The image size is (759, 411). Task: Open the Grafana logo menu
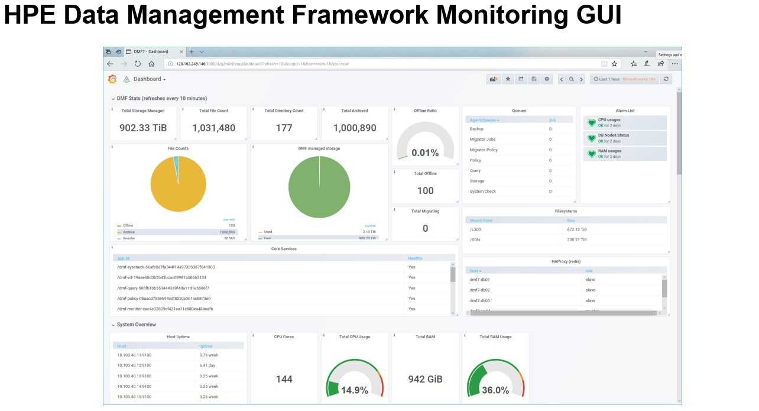click(112, 79)
